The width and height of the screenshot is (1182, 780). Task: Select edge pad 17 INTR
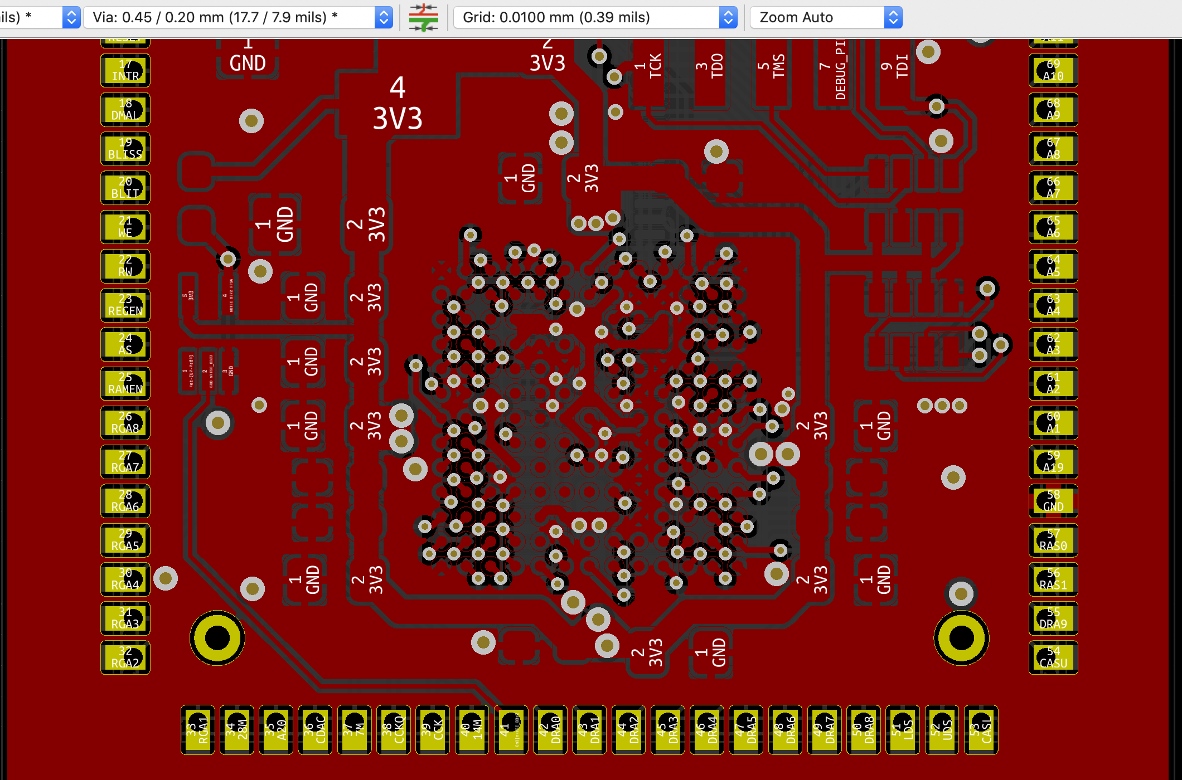click(125, 70)
